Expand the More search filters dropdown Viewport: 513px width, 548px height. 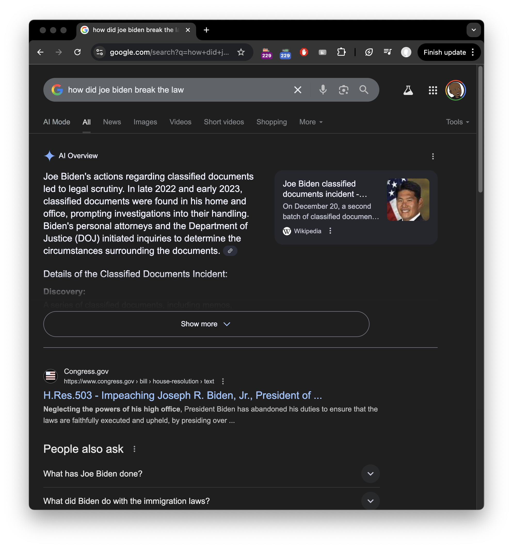(x=311, y=122)
